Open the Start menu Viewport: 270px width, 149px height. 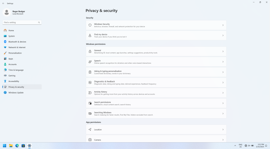pyautogui.click(x=5, y=146)
